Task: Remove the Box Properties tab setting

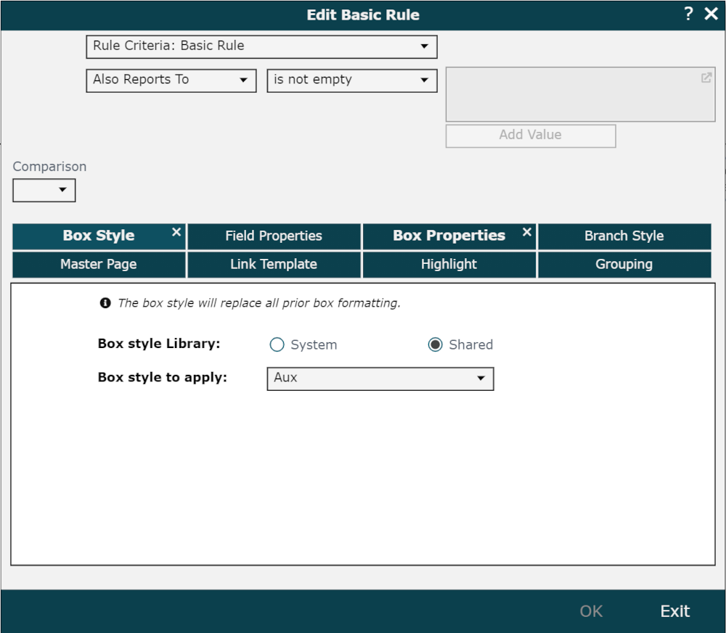Action: tap(527, 232)
